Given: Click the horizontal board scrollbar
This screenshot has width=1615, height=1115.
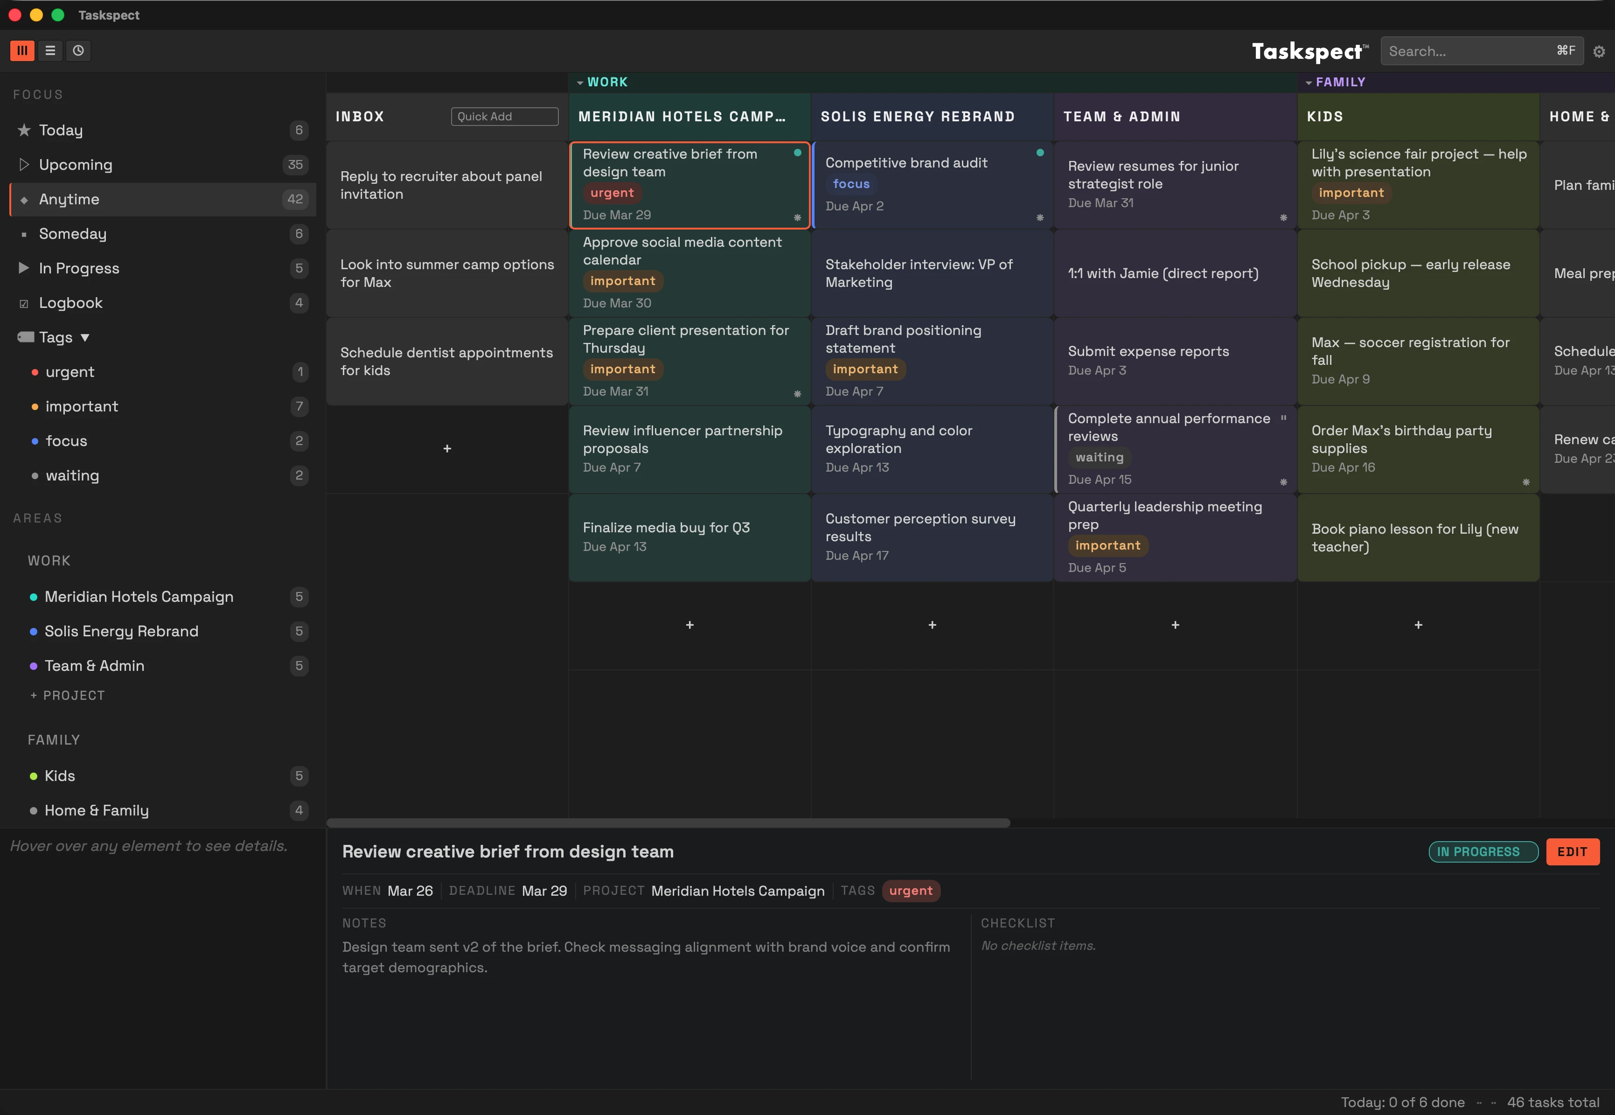Looking at the screenshot, I should point(668,822).
